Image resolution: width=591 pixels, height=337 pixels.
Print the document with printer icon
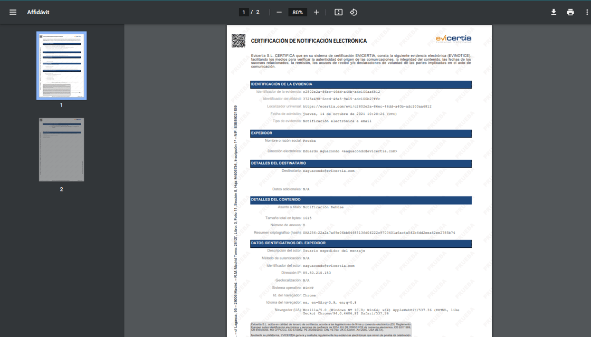click(x=570, y=12)
